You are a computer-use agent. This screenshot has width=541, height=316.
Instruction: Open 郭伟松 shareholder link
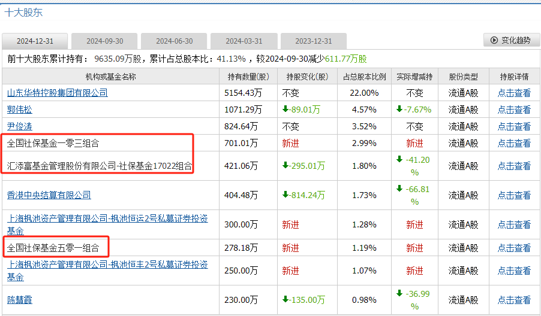[x=20, y=110]
